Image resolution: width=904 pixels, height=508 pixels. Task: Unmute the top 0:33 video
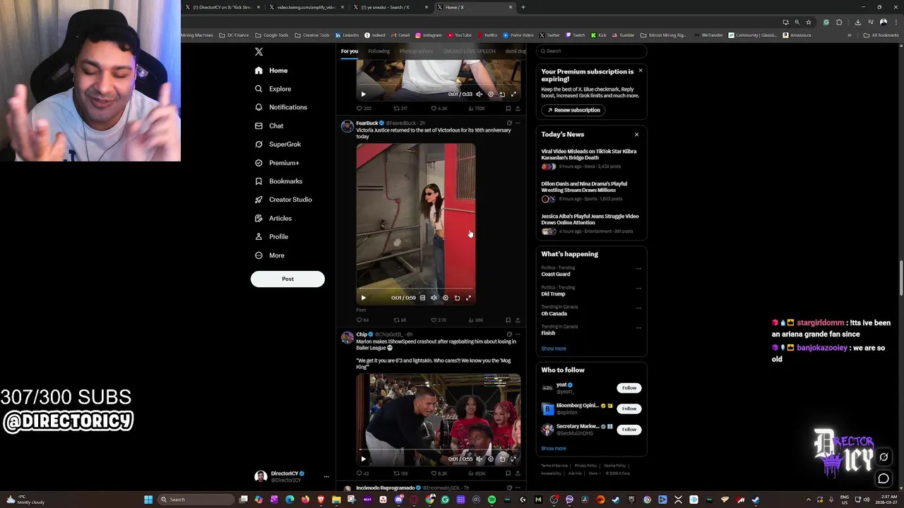(x=479, y=94)
